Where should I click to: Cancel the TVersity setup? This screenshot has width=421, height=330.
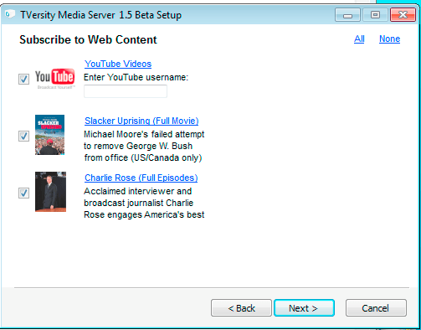pyautogui.click(x=376, y=308)
